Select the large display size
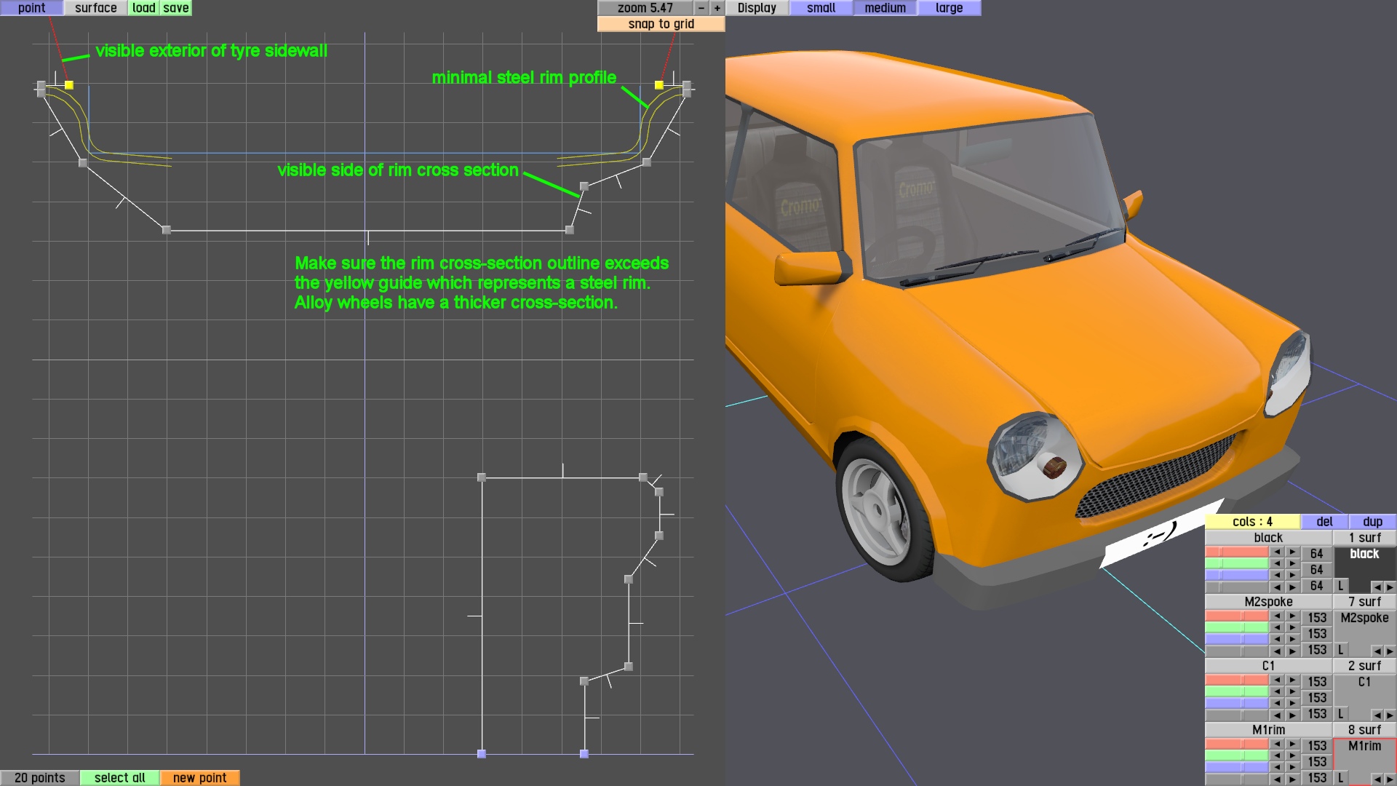 949,8
